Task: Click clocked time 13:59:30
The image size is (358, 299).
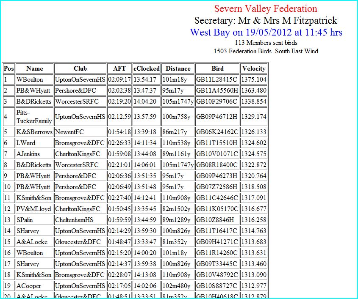Action: 147,231
